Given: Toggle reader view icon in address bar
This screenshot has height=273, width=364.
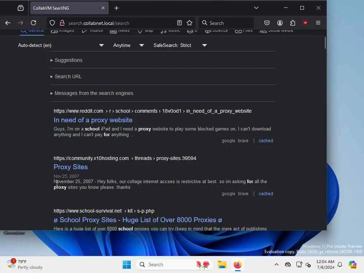Looking at the screenshot, I should (x=179, y=23).
